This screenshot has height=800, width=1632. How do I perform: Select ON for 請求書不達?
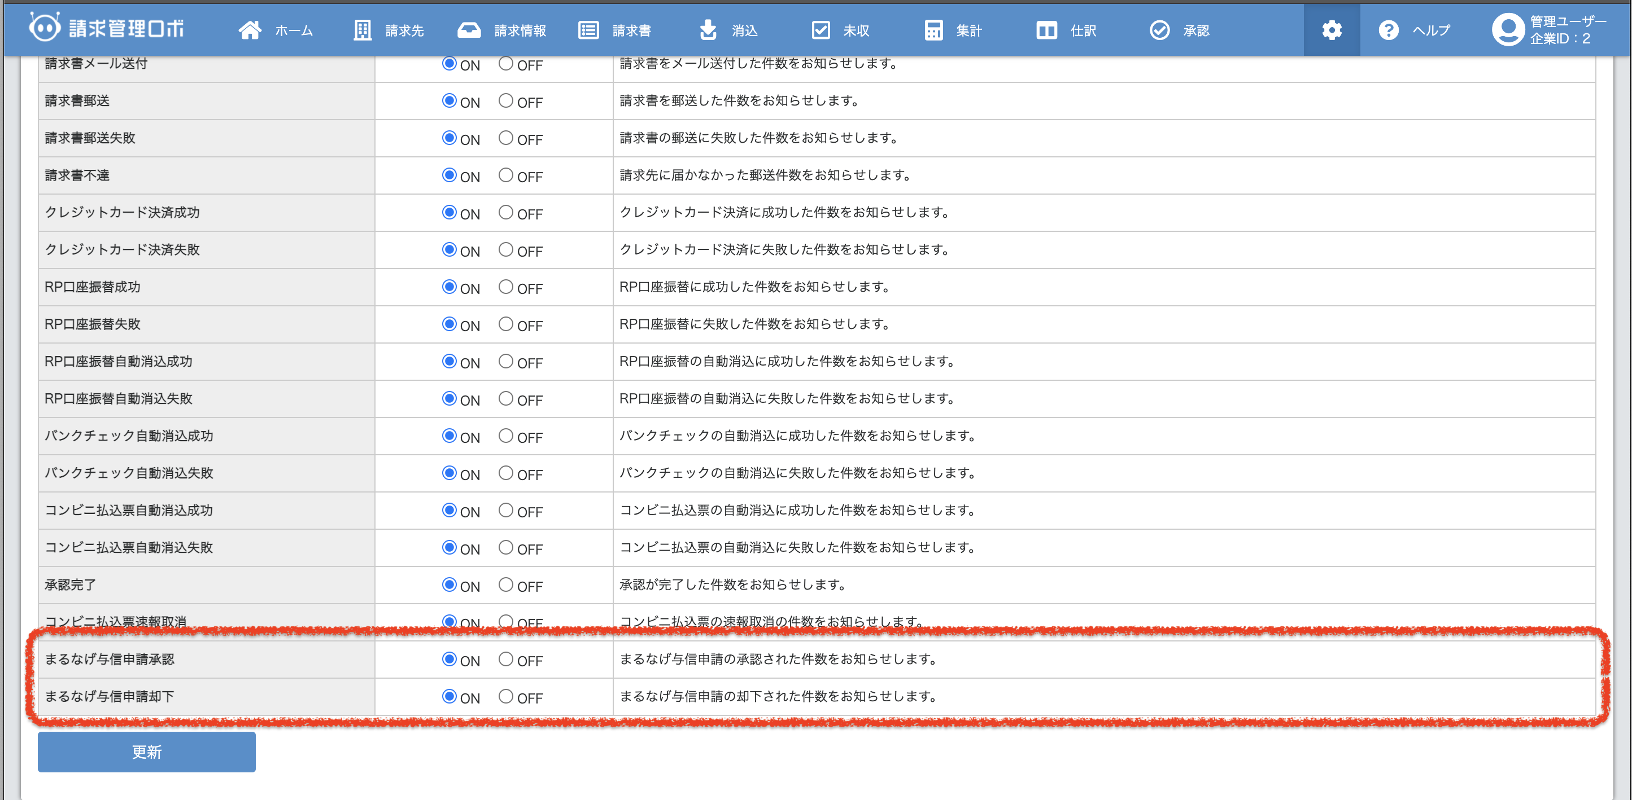(449, 175)
